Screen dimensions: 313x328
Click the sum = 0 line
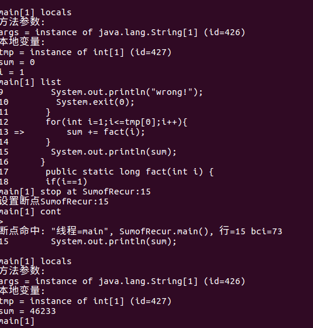coord(18,62)
